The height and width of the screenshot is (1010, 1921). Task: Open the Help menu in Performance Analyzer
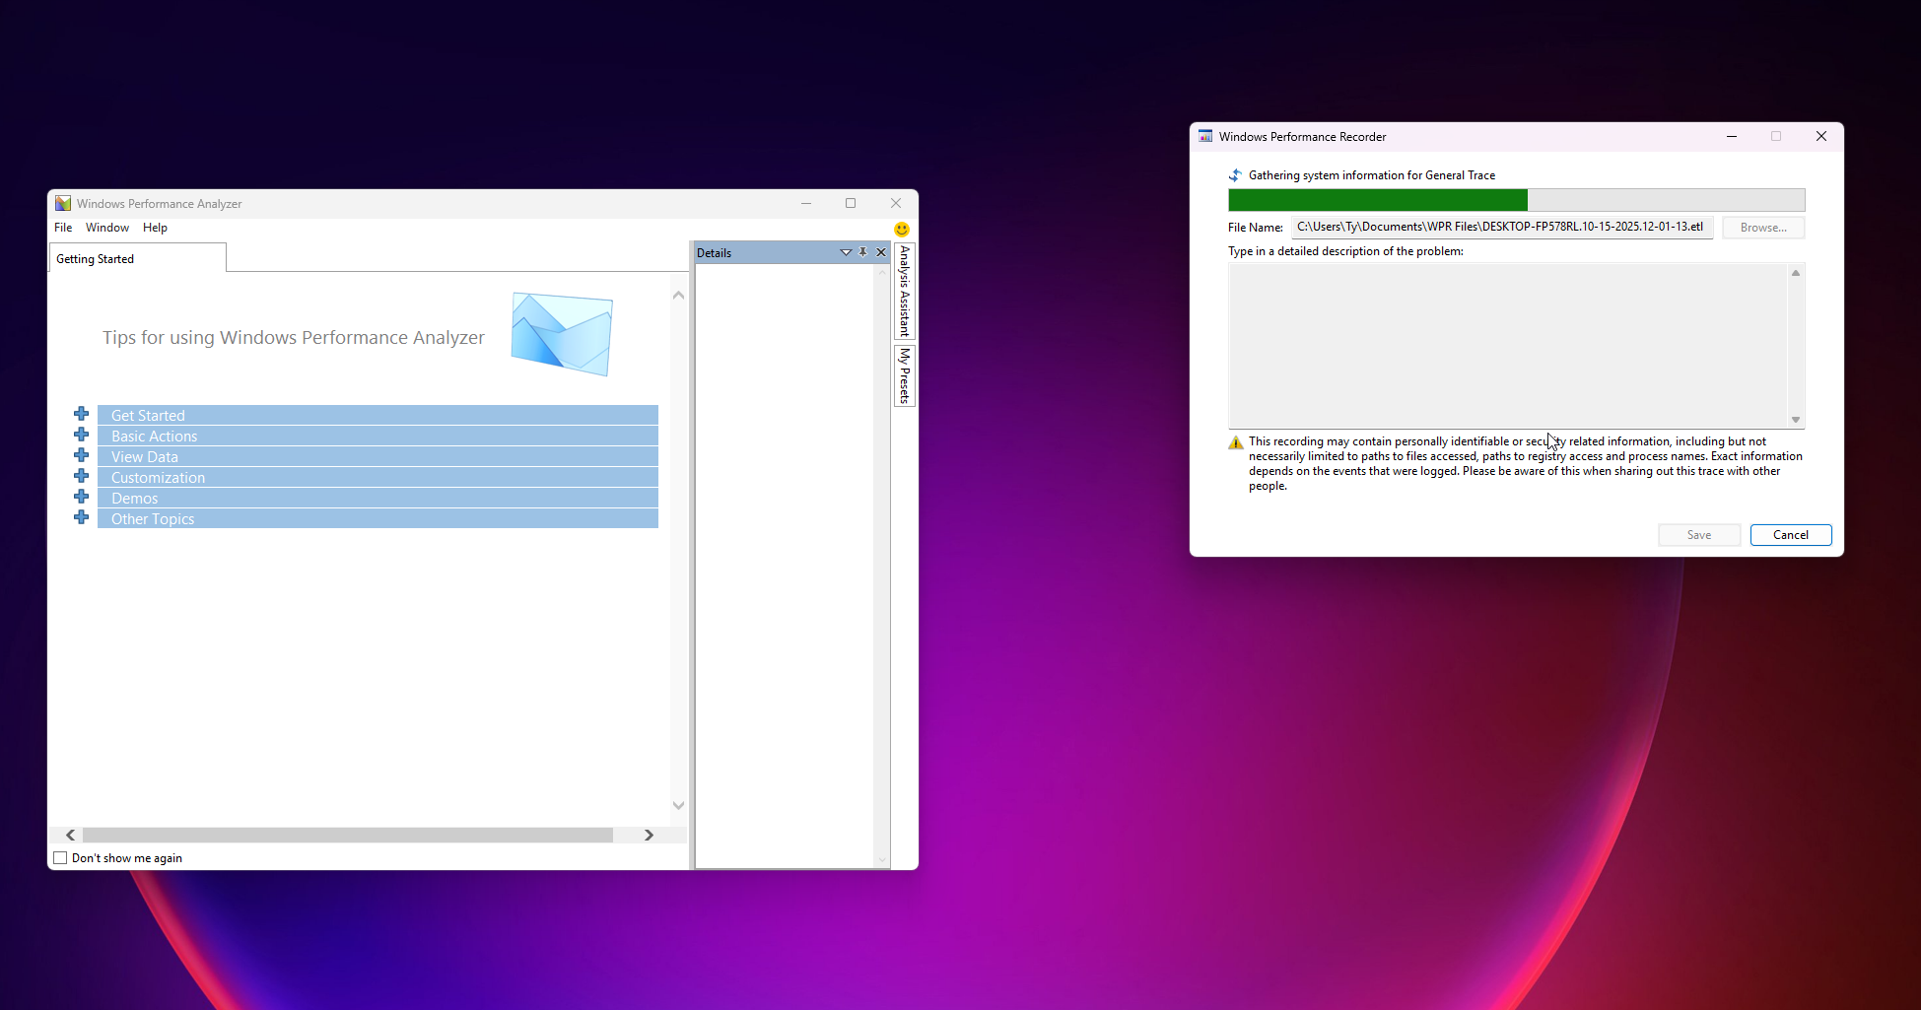pos(155,228)
